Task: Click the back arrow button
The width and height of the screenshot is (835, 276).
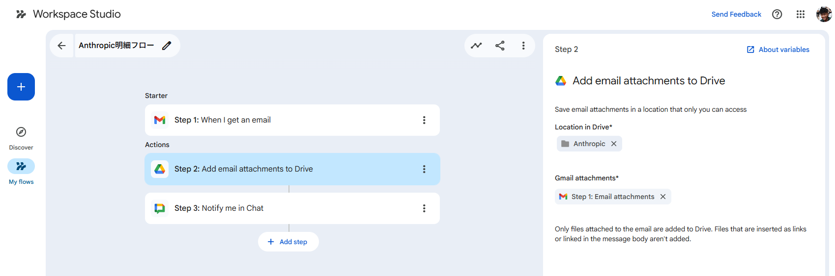Action: (x=61, y=46)
